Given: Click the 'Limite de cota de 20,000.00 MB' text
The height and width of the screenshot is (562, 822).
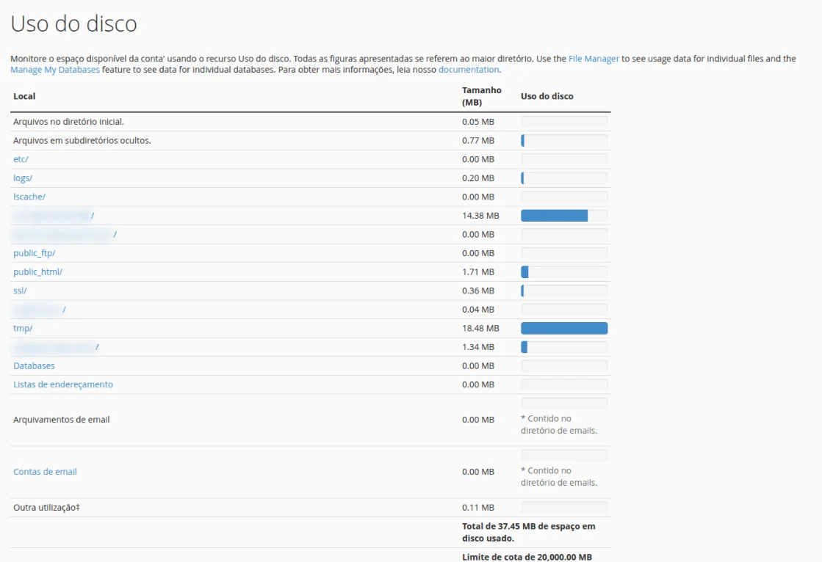Looking at the screenshot, I should [527, 558].
